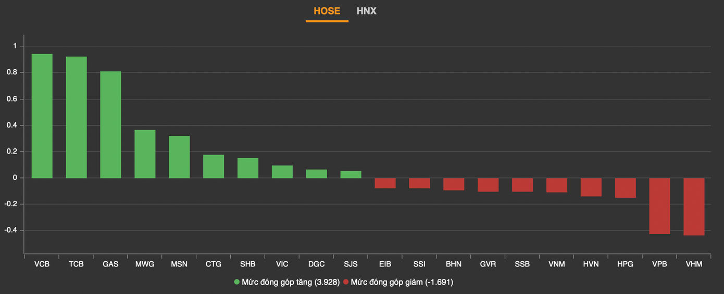Click the SHB bar
The height and width of the screenshot is (294, 724).
(248, 168)
